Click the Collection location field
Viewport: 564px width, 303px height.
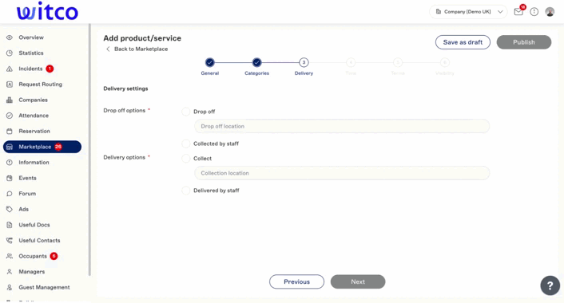coord(342,173)
